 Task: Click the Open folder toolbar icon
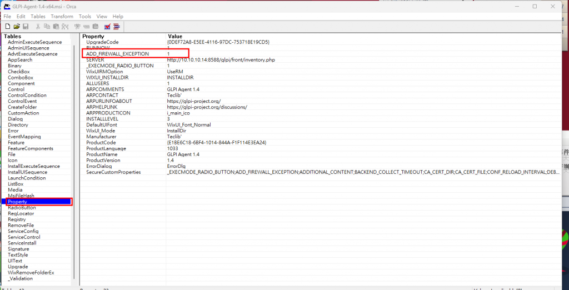click(x=16, y=26)
